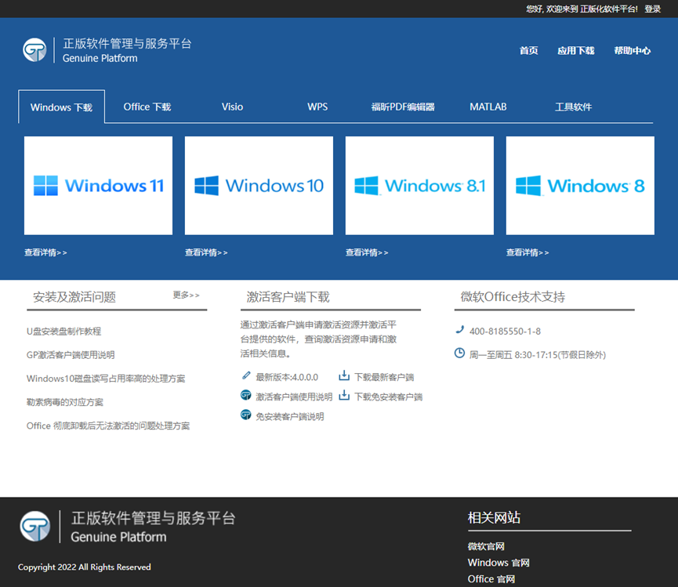Click GP icon beside activation client guide
Screen dimensions: 678x587
click(x=246, y=396)
